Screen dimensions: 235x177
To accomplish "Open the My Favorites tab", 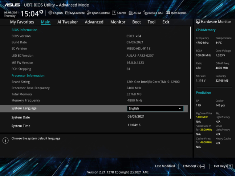I will coord(22,22).
